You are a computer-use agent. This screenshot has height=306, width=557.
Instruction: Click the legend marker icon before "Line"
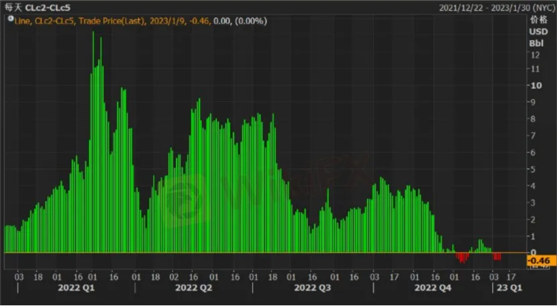[x=9, y=21]
